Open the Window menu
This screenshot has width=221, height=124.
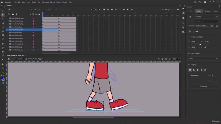pos(65,2)
